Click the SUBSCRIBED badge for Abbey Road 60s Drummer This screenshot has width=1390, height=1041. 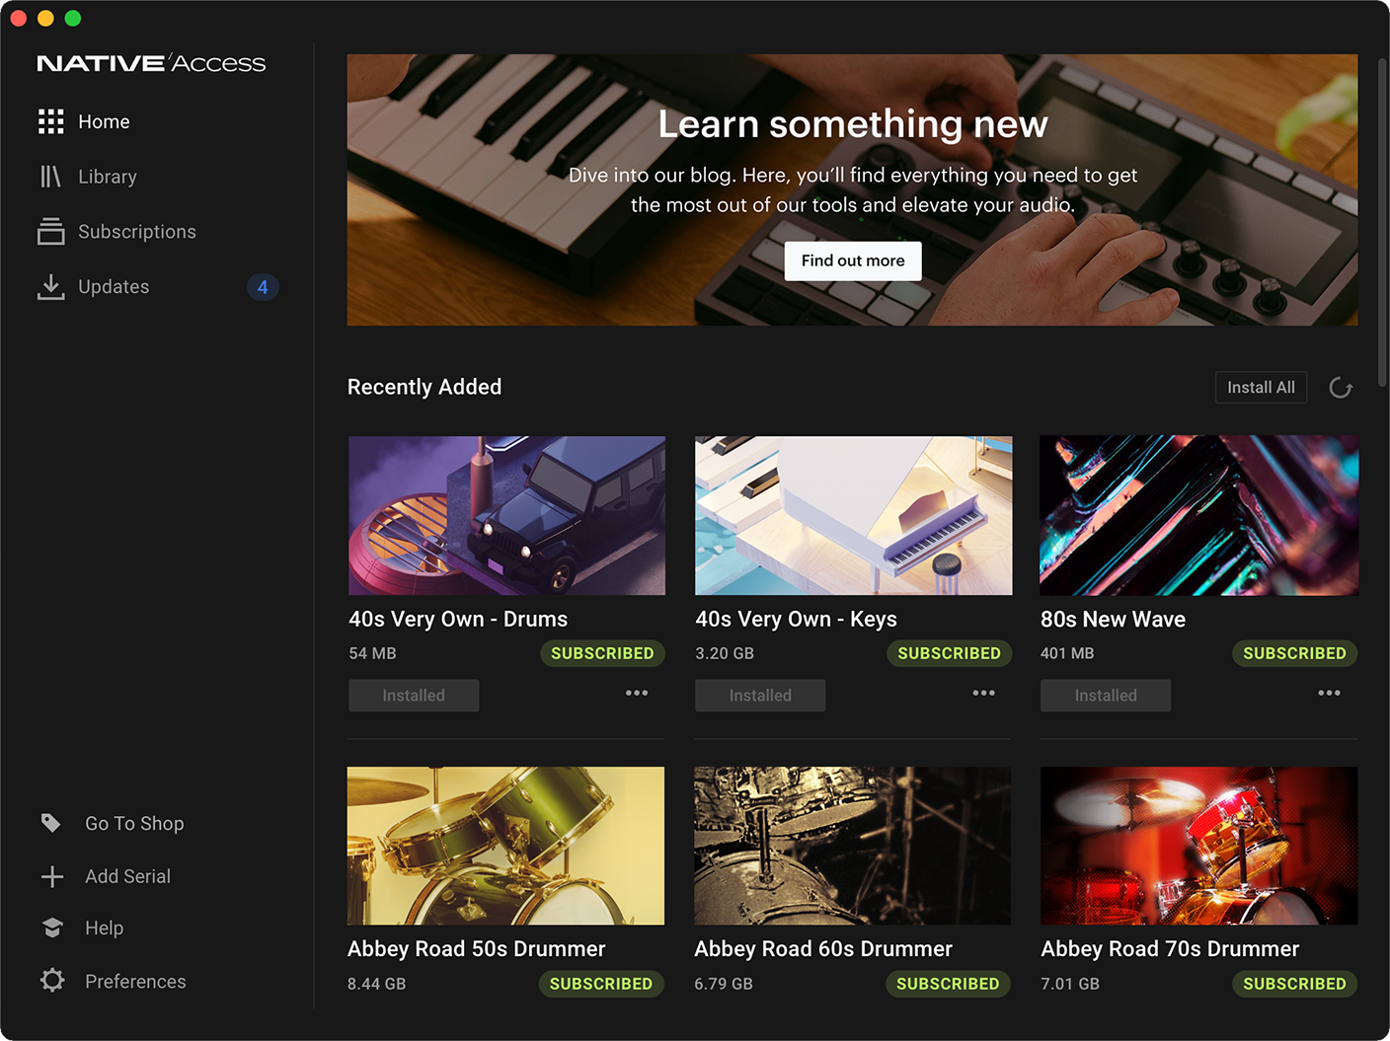948,984
